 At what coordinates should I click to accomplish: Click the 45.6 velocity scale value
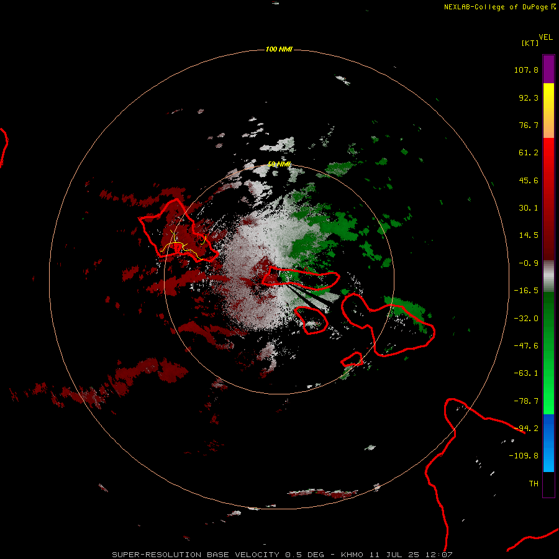529,180
